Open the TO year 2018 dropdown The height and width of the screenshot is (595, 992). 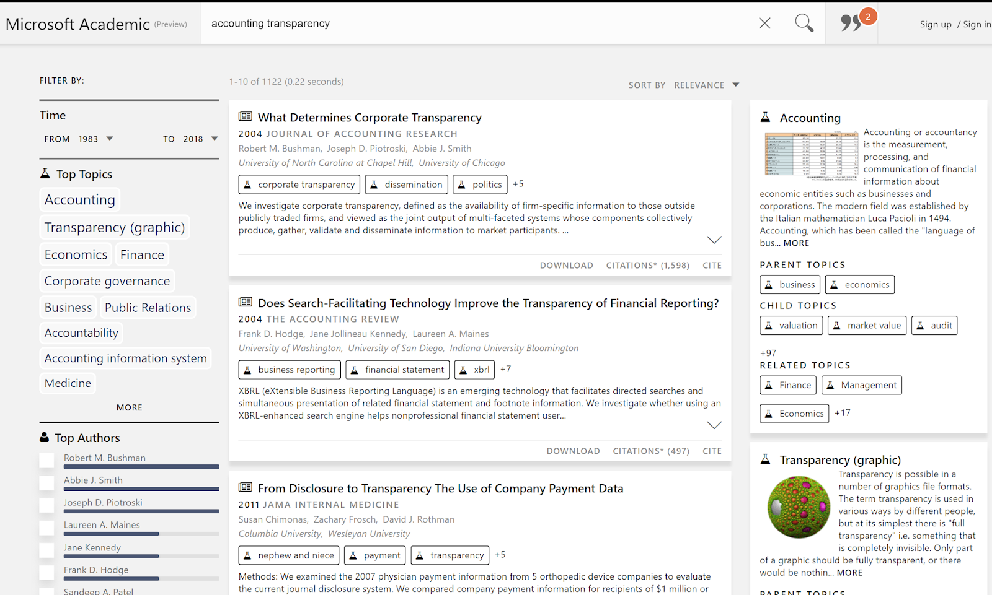(x=200, y=139)
